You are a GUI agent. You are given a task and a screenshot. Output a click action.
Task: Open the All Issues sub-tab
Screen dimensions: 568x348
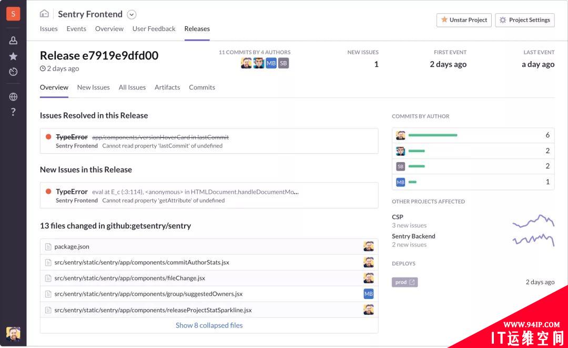tap(132, 87)
